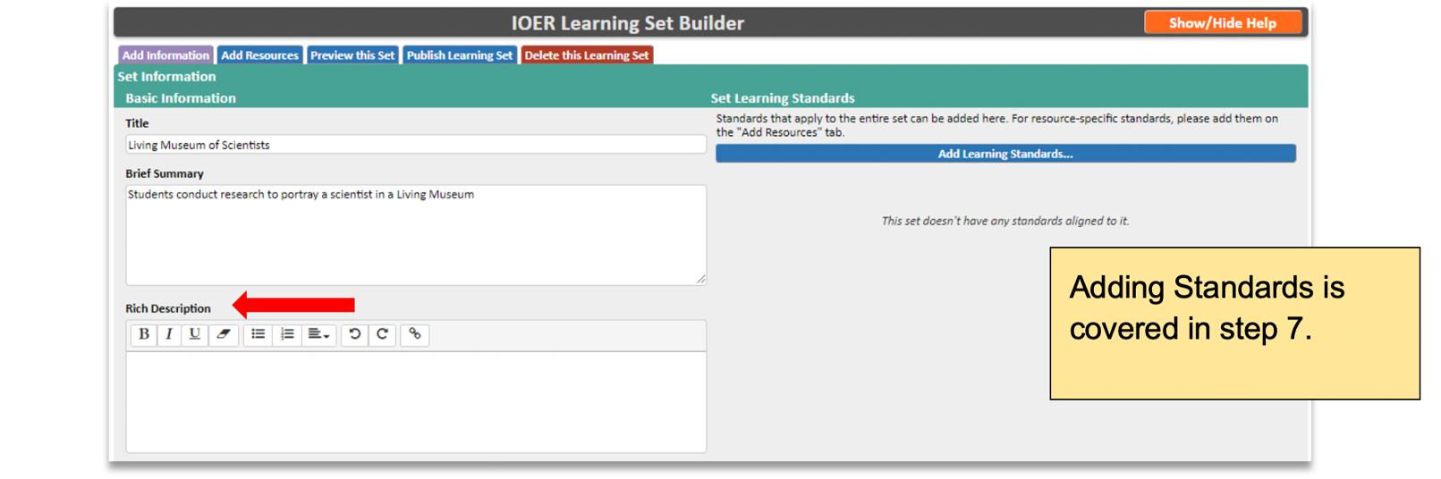Insert a bulleted list
Viewport: 1441px width, 479px height.
click(258, 334)
